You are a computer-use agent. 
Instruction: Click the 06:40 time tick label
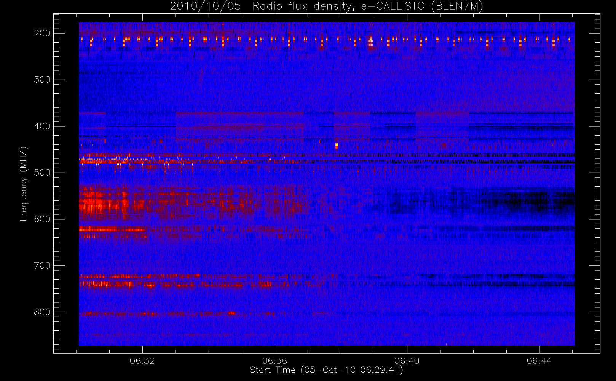(x=407, y=361)
